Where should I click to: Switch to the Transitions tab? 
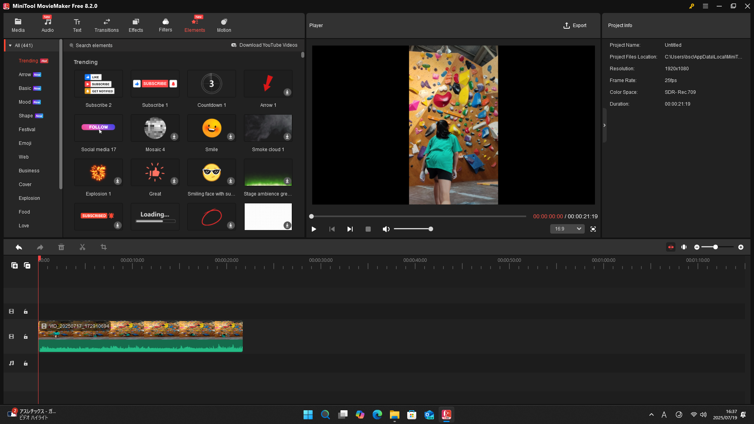click(106, 26)
